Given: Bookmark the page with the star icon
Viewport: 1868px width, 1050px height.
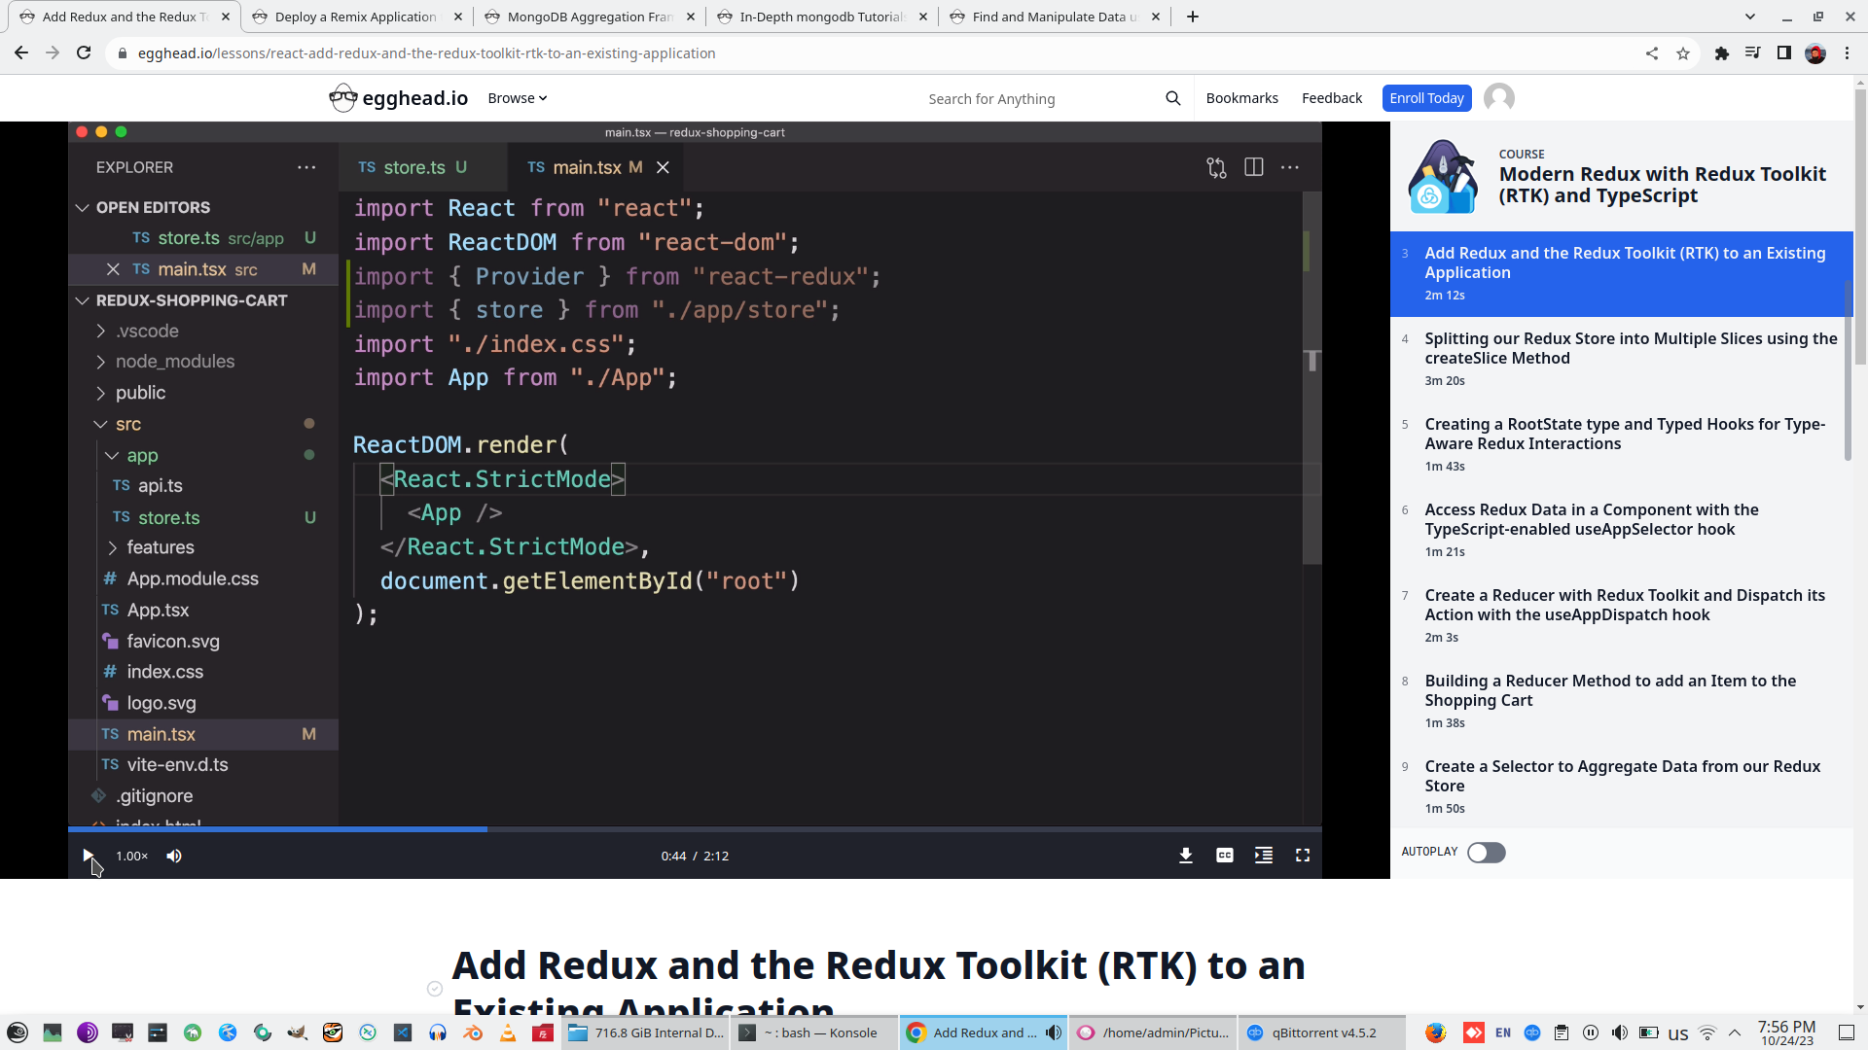Looking at the screenshot, I should tap(1684, 53).
